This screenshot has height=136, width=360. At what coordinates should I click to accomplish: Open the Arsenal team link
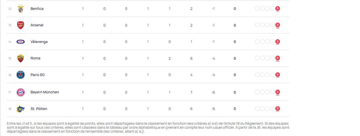(37, 25)
